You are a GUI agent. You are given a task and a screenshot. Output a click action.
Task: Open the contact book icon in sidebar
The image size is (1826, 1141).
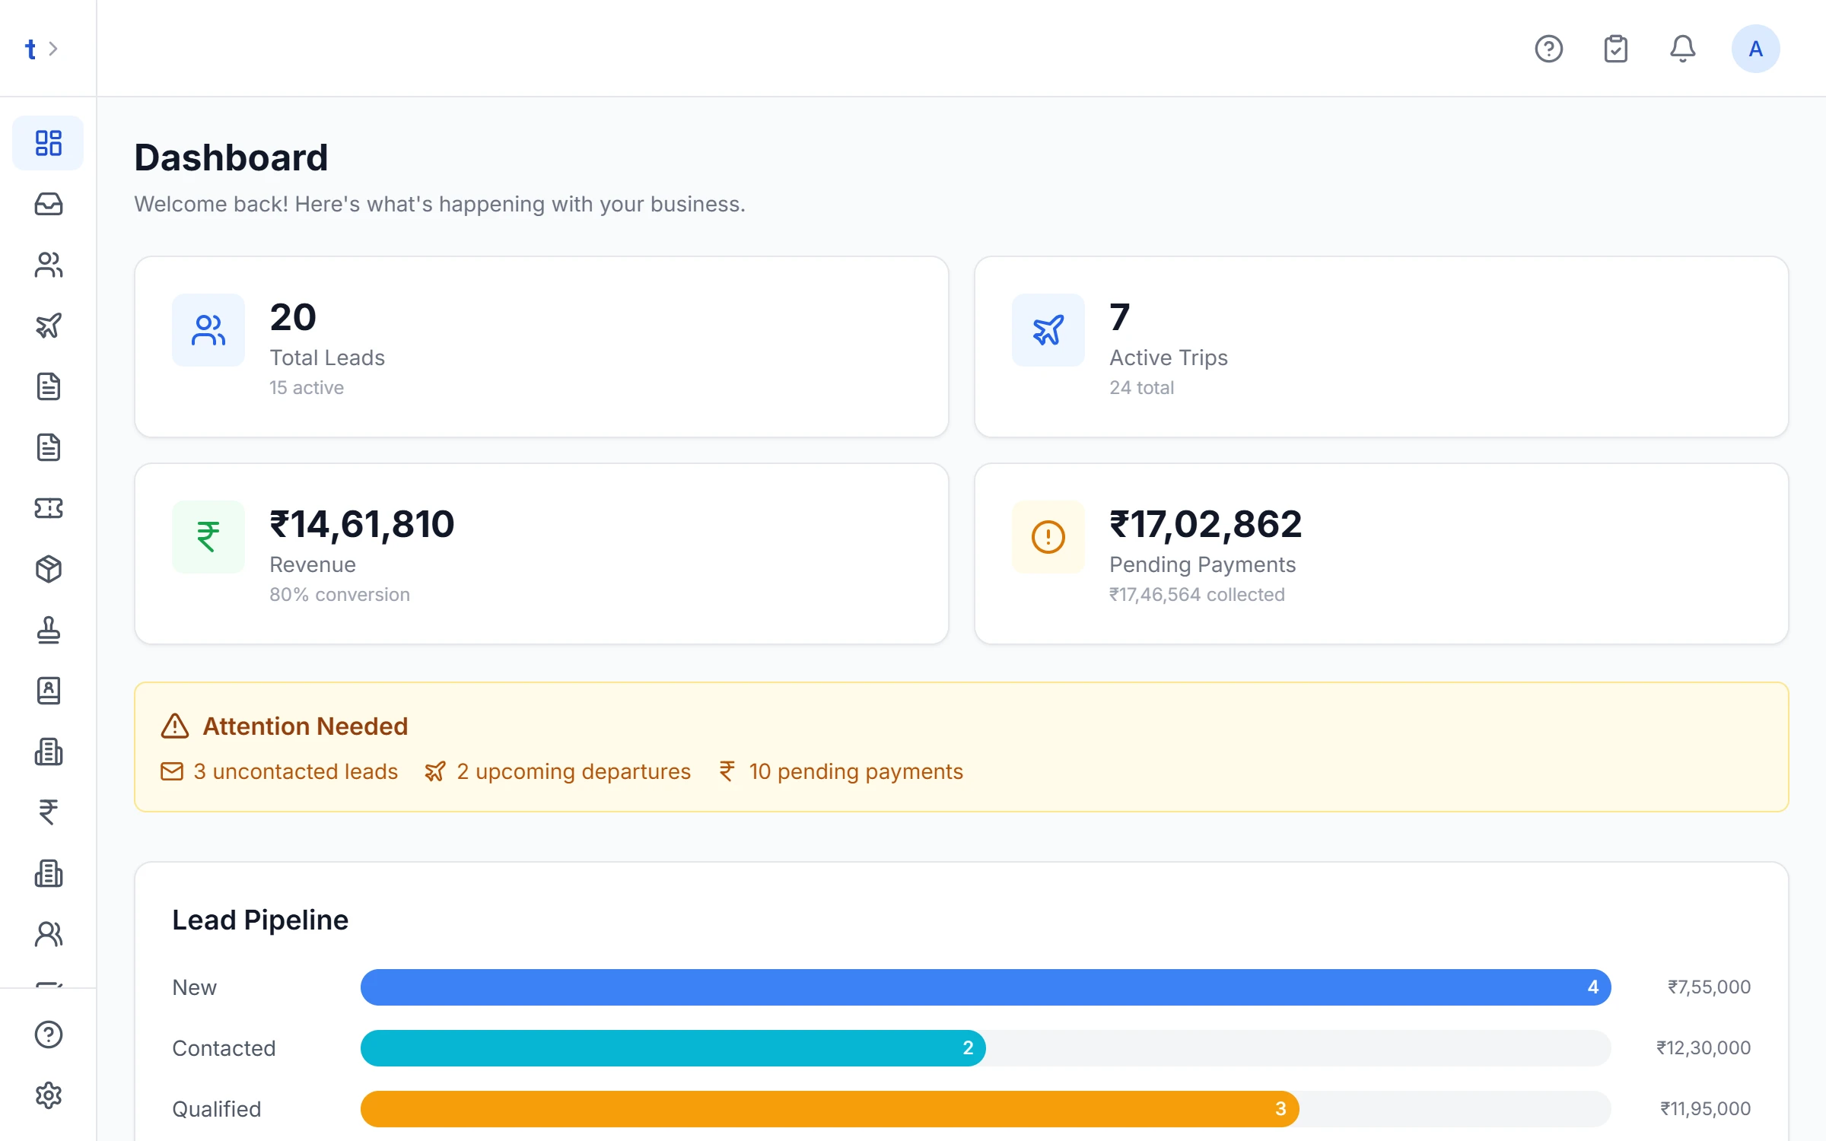coord(48,691)
